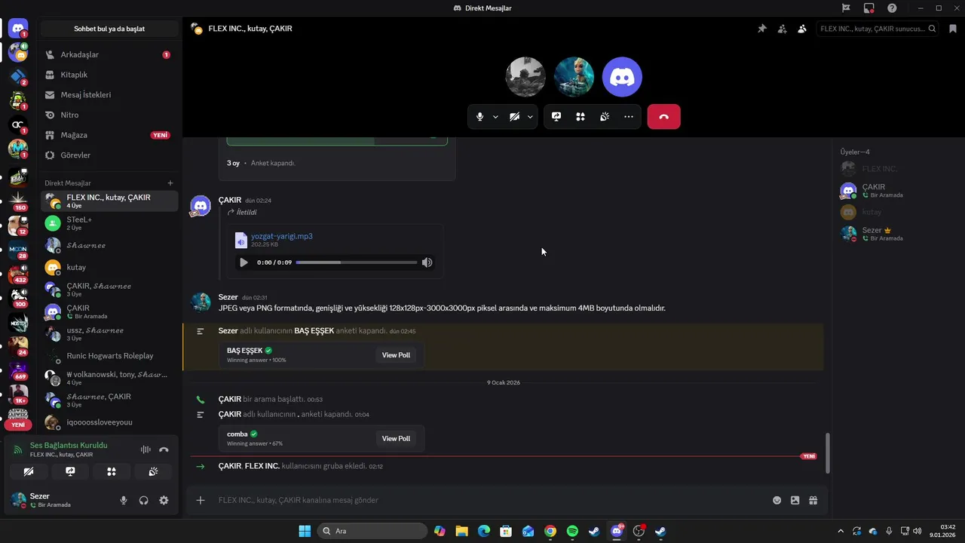Open more call options ellipsis
The image size is (965, 543).
coord(629,117)
